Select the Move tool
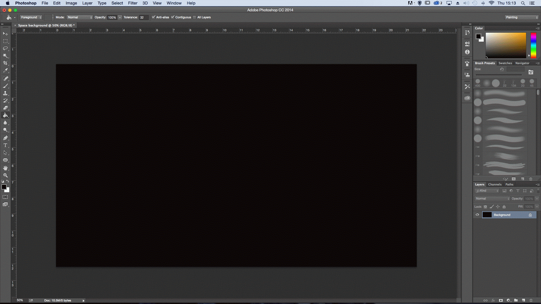Image resolution: width=541 pixels, height=304 pixels. (x=5, y=33)
